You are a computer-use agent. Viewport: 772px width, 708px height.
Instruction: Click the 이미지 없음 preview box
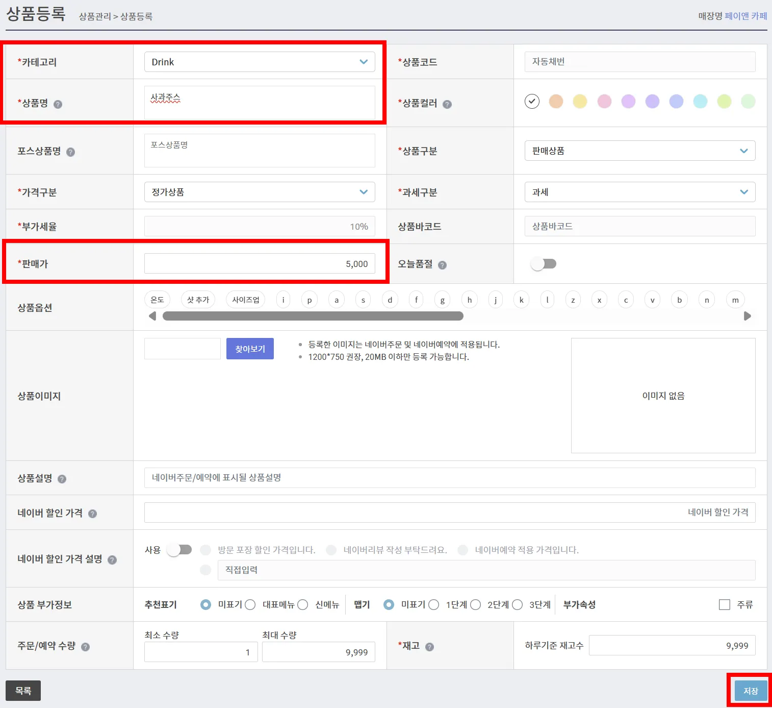click(663, 396)
